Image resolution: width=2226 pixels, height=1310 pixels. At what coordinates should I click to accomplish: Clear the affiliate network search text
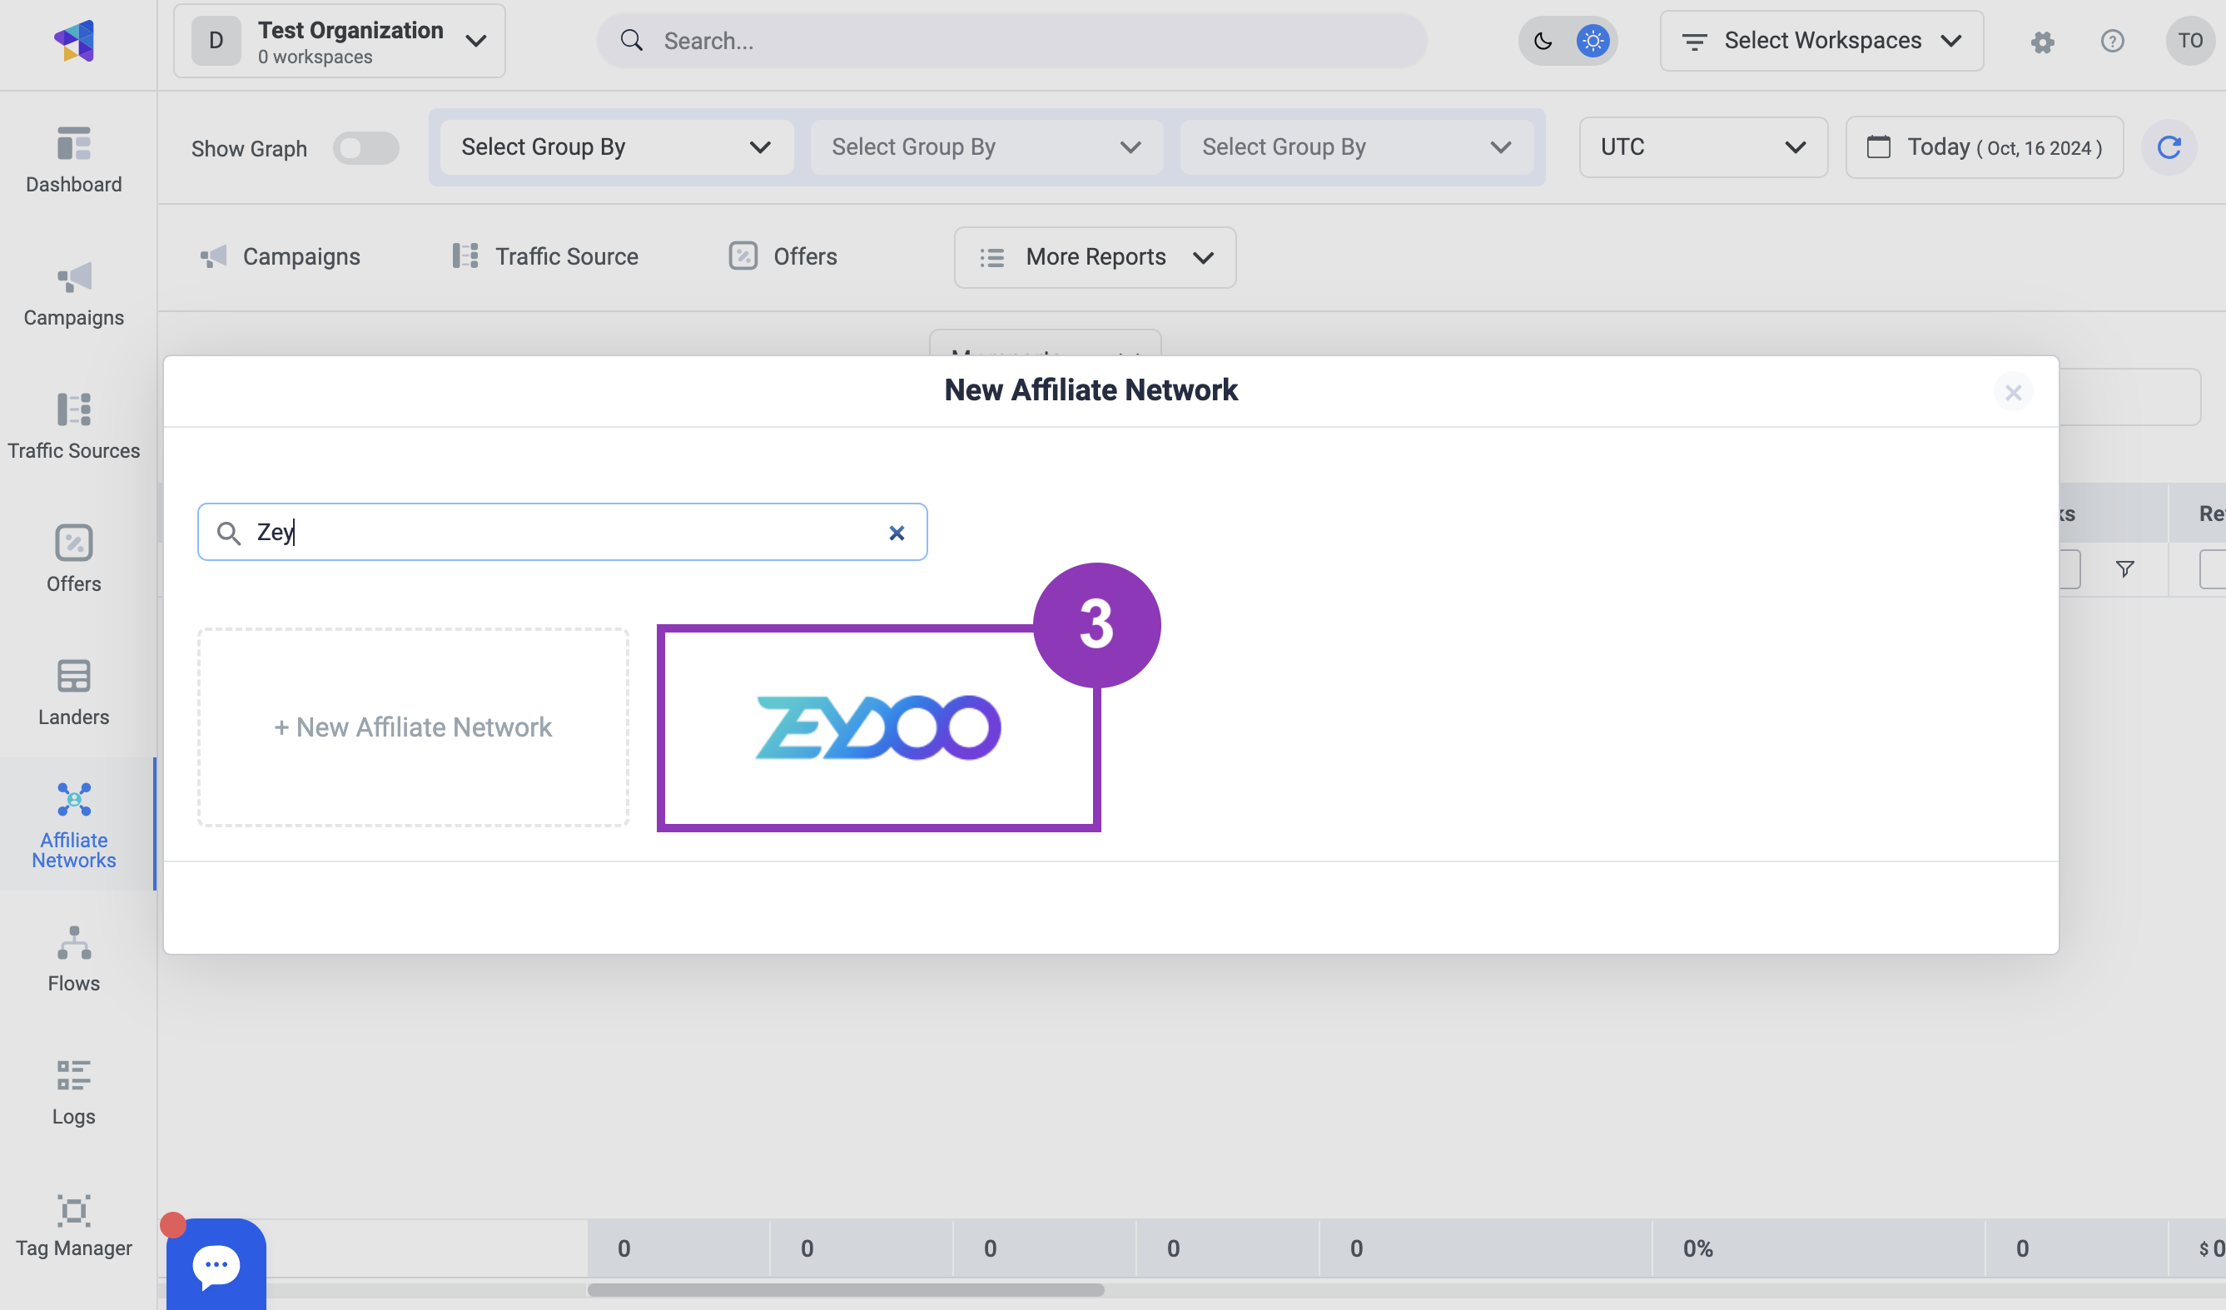pos(897,533)
